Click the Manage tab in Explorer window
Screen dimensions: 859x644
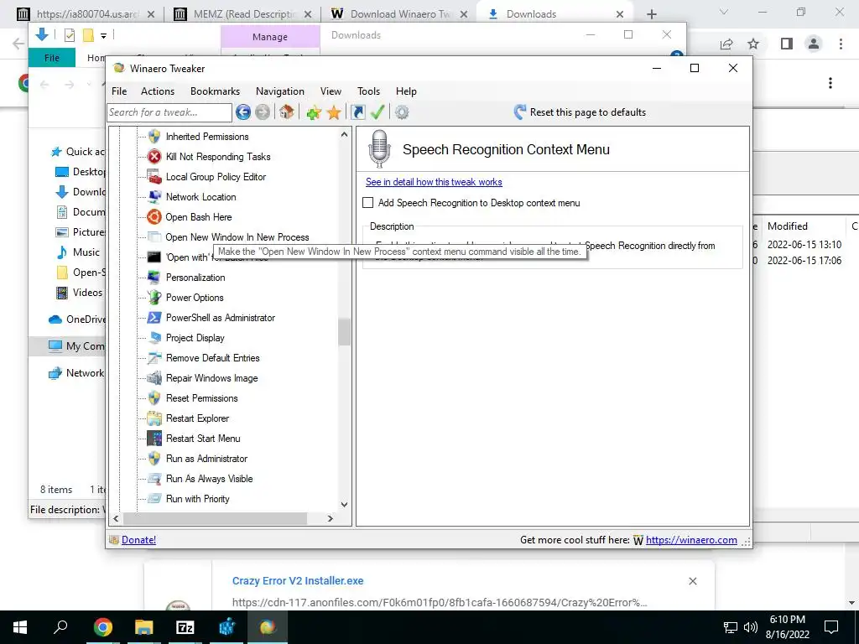270,37
